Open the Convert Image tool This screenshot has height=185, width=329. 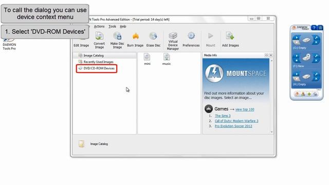pos(99,40)
